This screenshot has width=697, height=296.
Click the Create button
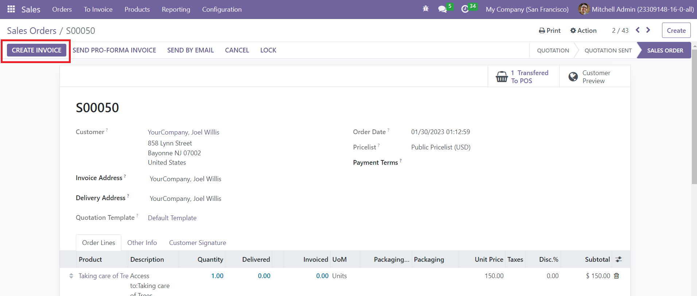676,31
